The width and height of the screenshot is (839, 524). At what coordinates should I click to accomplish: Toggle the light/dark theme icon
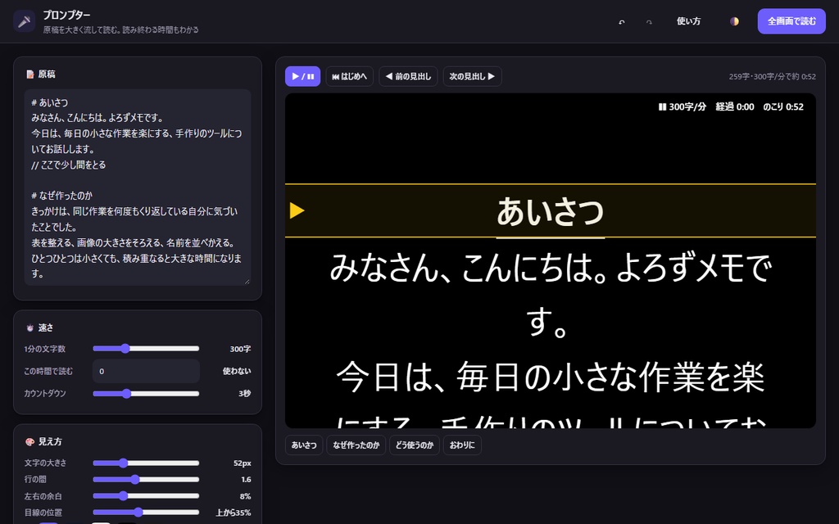[x=734, y=21]
